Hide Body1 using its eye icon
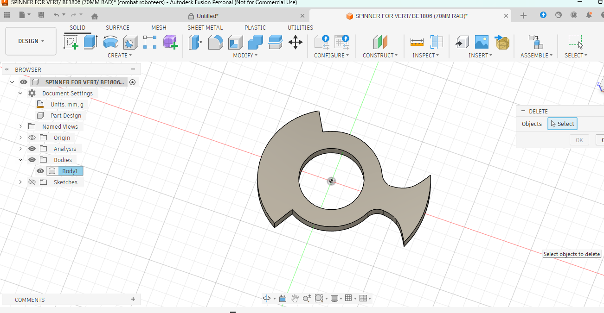This screenshot has width=604, height=313. (x=40, y=171)
